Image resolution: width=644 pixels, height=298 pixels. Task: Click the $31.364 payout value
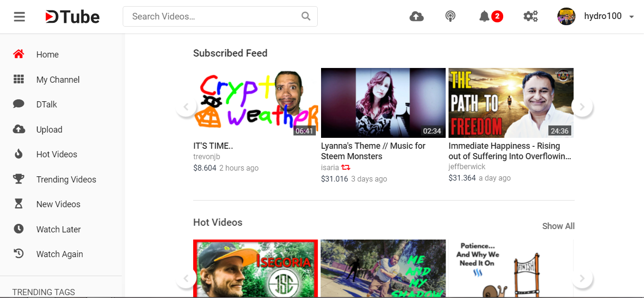coord(462,178)
